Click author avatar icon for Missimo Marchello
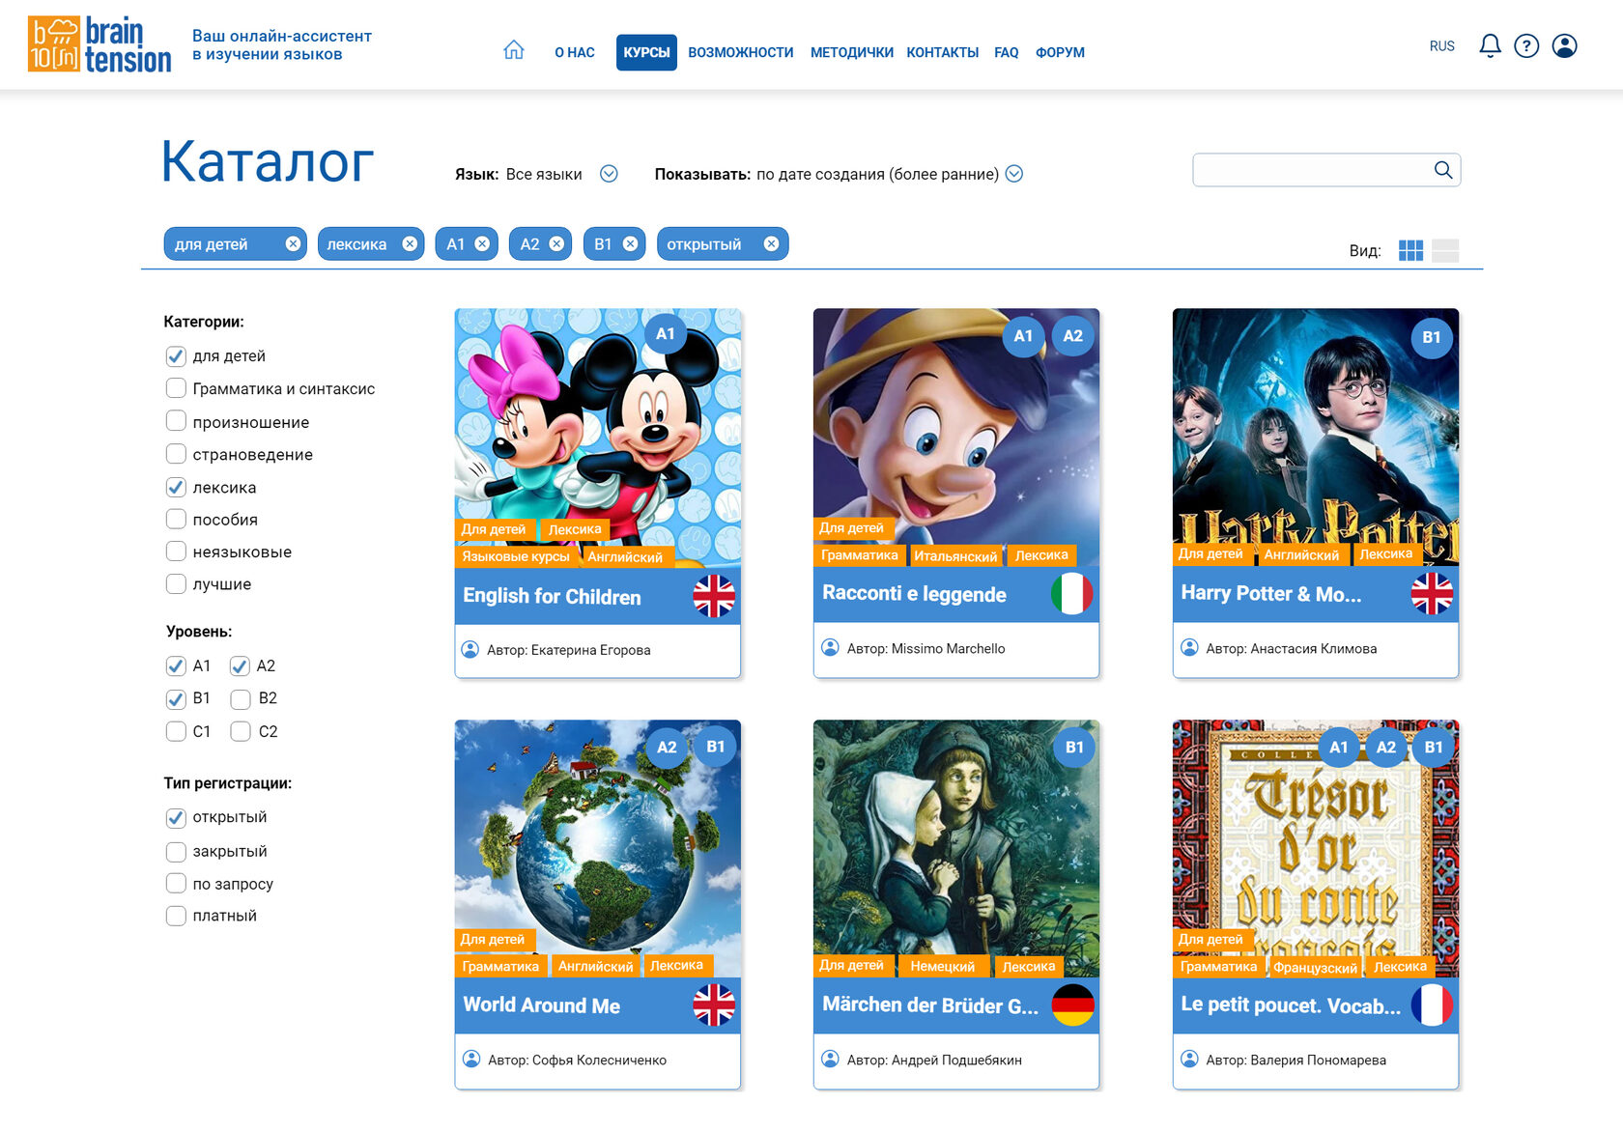 point(830,648)
